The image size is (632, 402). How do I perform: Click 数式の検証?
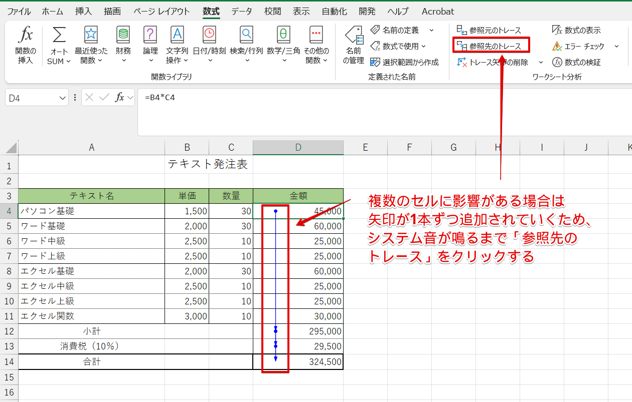click(576, 62)
